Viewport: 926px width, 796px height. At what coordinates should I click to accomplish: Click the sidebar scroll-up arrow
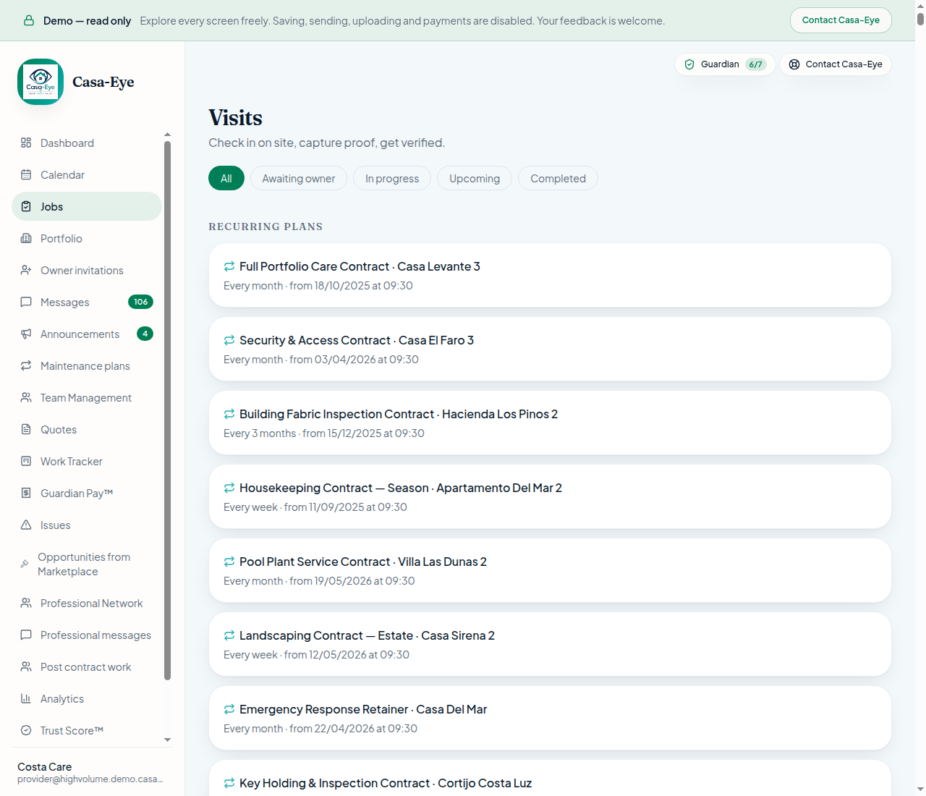click(x=167, y=135)
